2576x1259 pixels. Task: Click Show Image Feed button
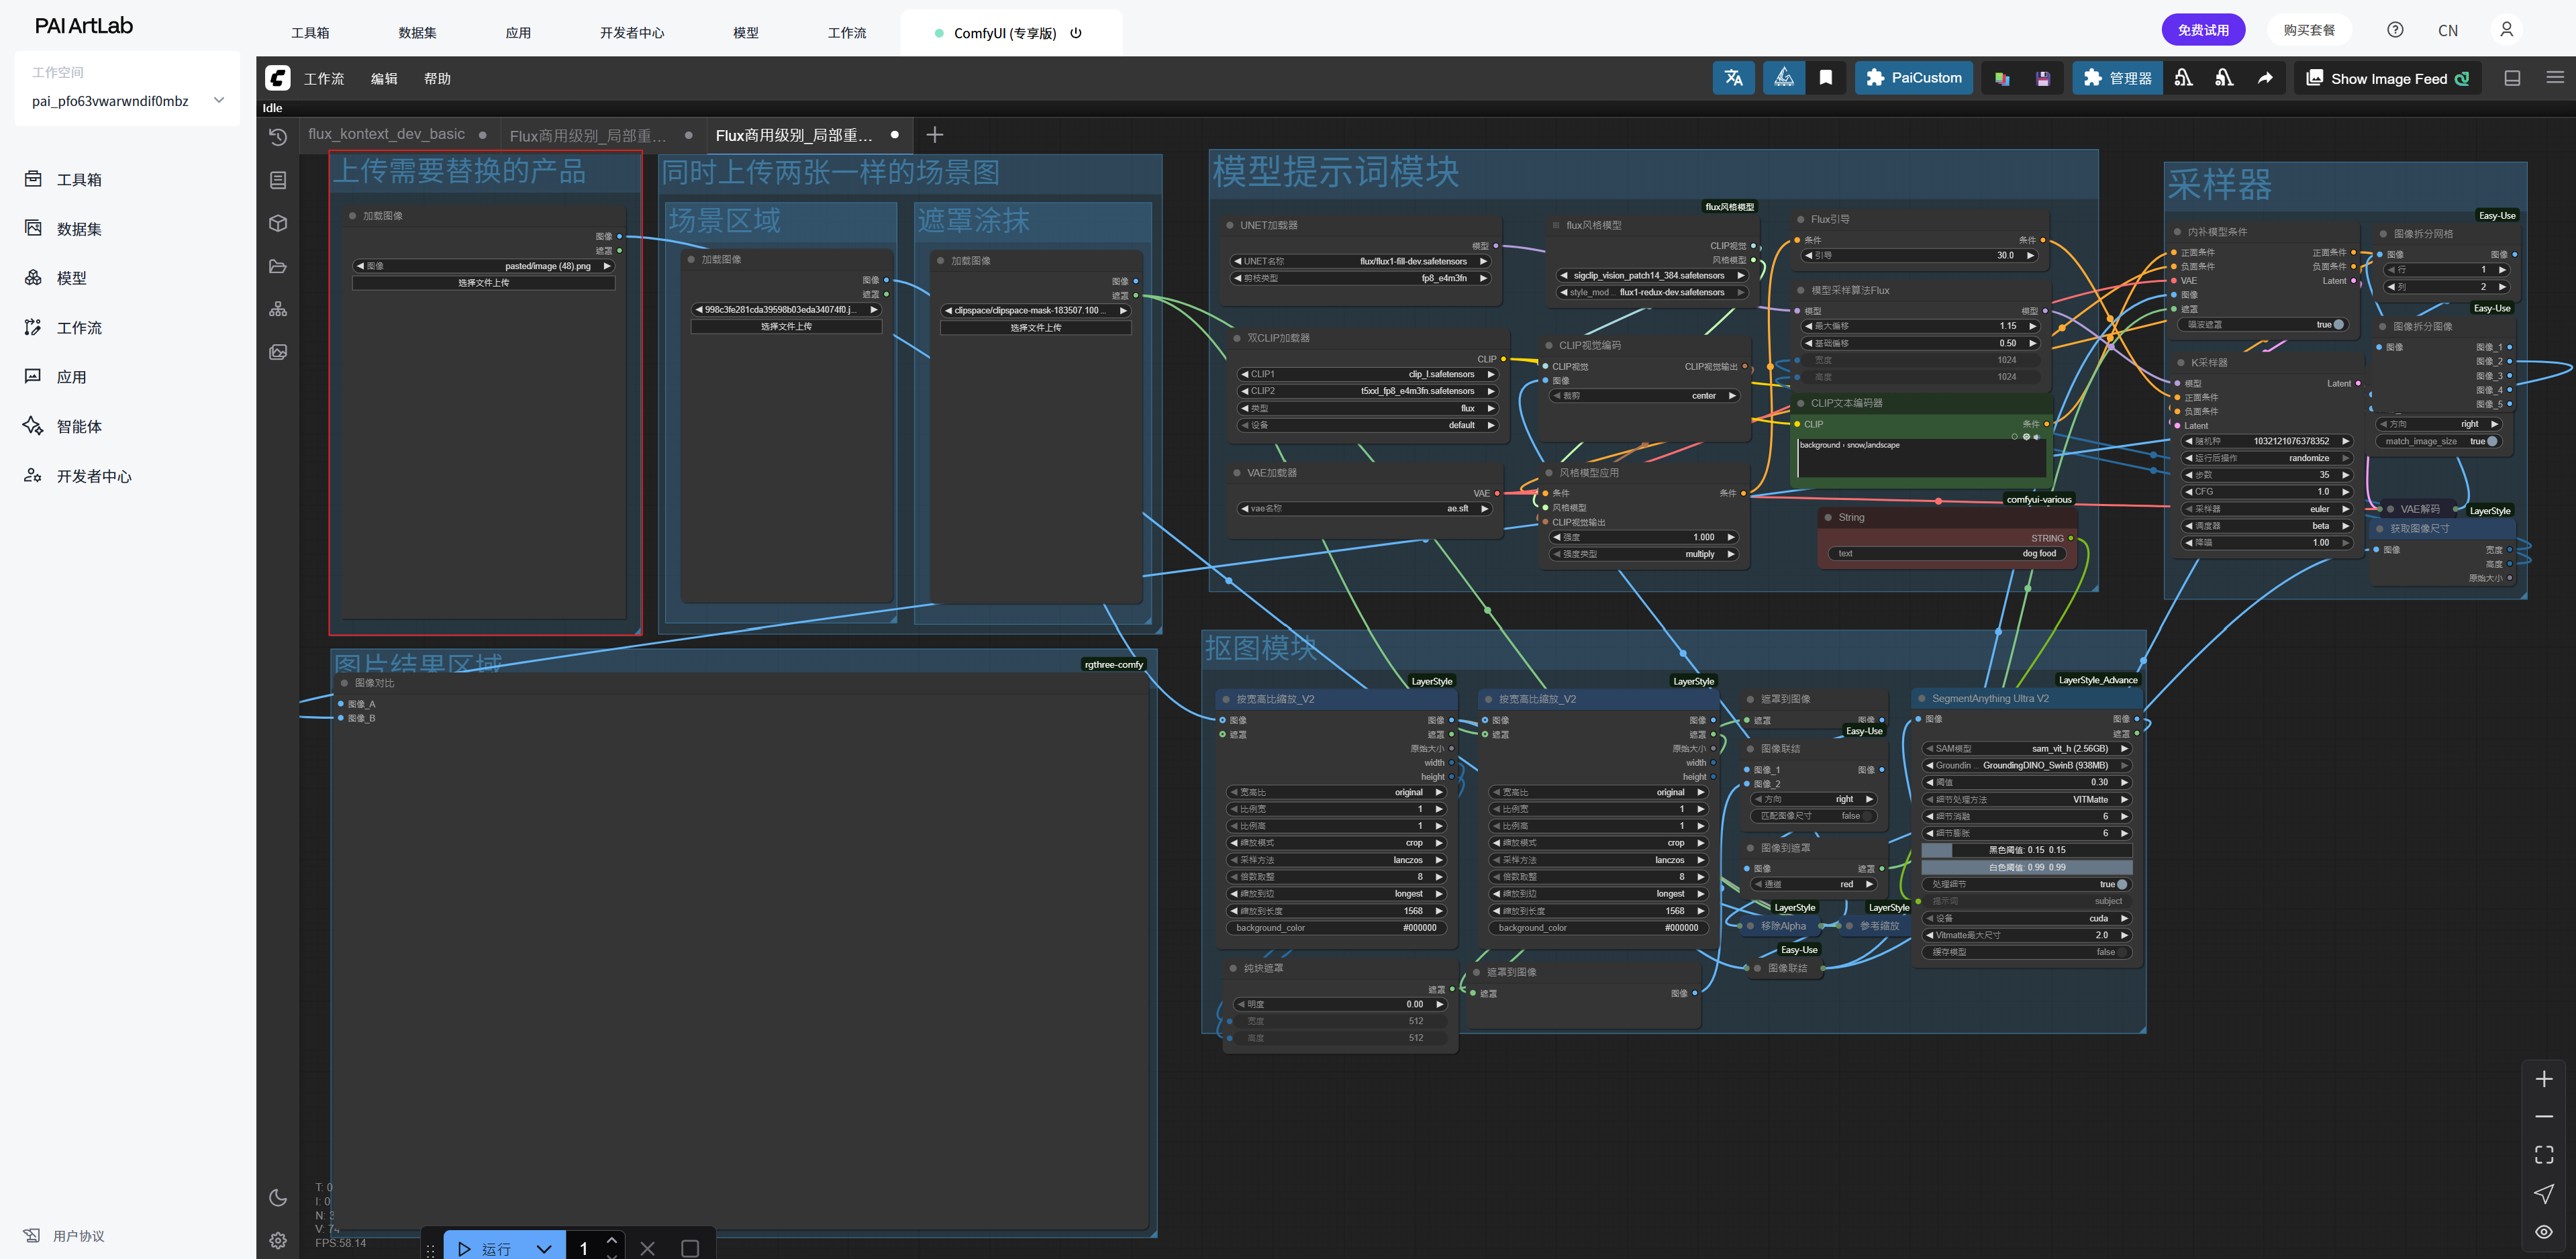click(x=2387, y=79)
